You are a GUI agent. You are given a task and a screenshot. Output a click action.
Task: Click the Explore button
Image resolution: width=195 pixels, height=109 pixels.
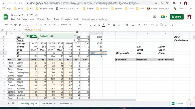[178, 104]
